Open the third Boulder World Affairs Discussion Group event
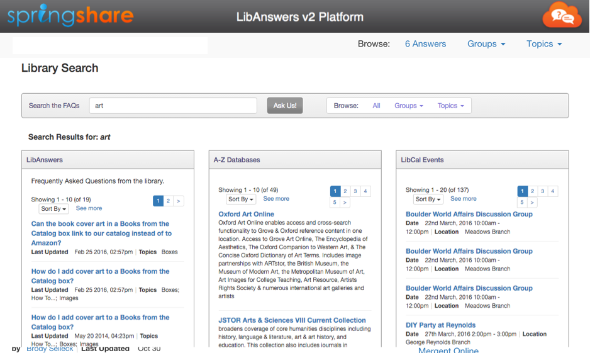 [469, 288]
